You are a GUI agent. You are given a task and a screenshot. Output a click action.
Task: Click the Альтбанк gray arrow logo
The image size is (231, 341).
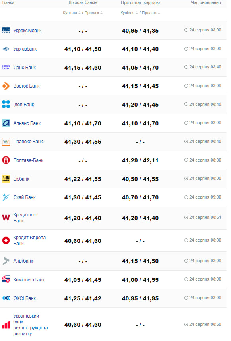click(x=6, y=261)
